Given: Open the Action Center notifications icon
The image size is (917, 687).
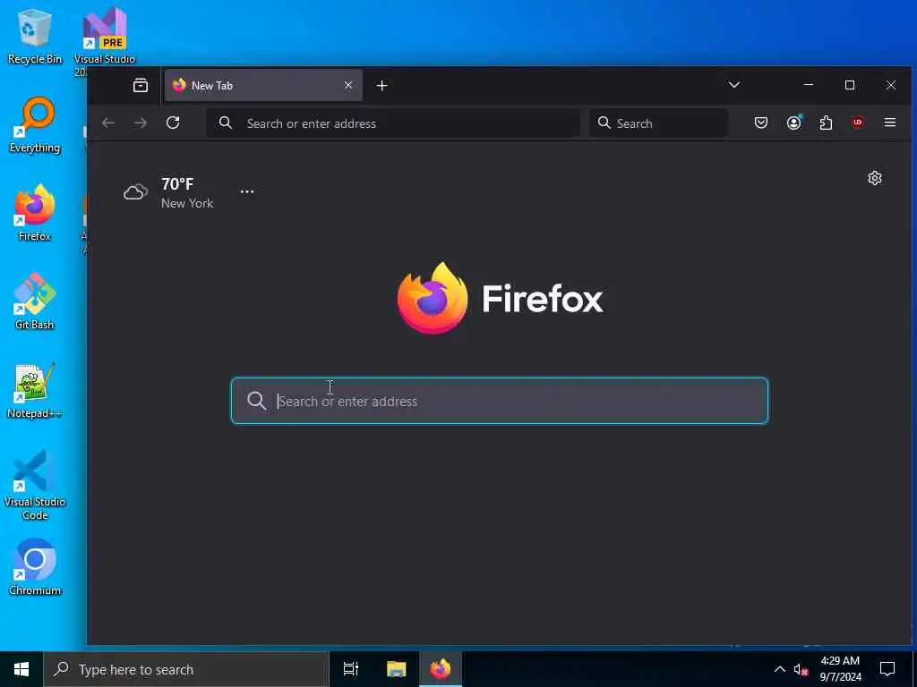Looking at the screenshot, I should coord(887,669).
